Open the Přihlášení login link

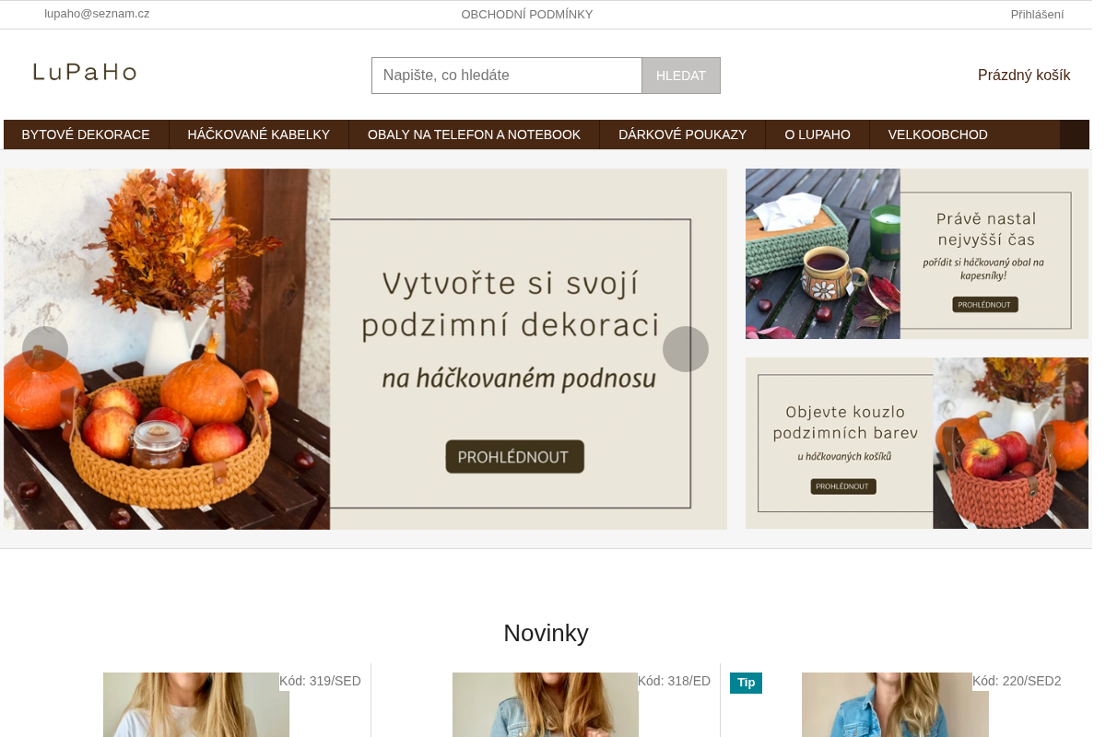1037,14
